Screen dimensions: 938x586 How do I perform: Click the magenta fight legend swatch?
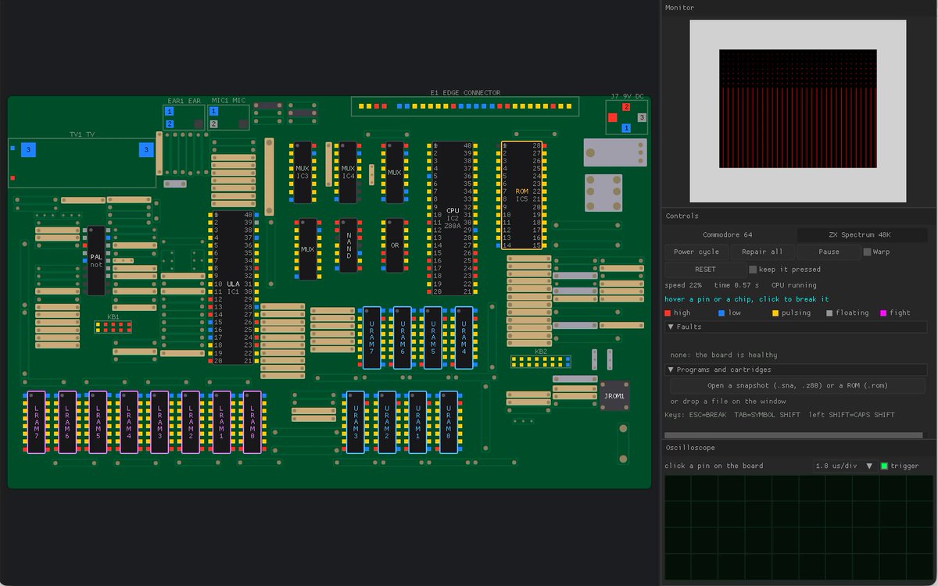pyautogui.click(x=883, y=313)
